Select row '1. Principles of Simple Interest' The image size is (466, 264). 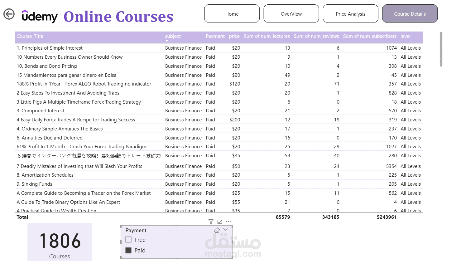219,48
